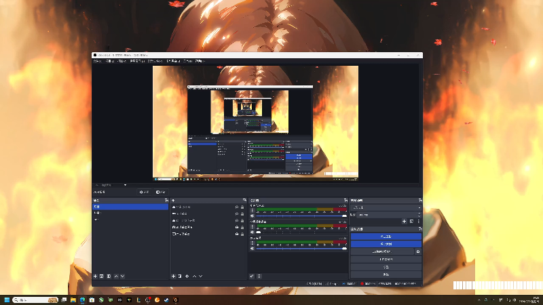Open options dots for the third mixer channel
543x305 pixels.
(252, 243)
